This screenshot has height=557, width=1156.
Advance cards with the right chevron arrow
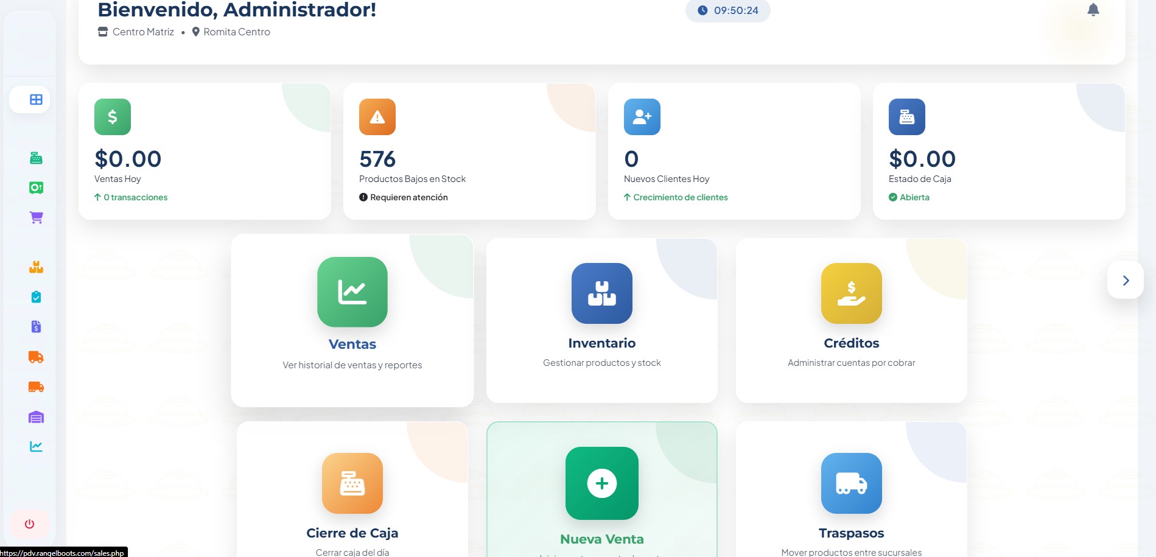(x=1126, y=280)
